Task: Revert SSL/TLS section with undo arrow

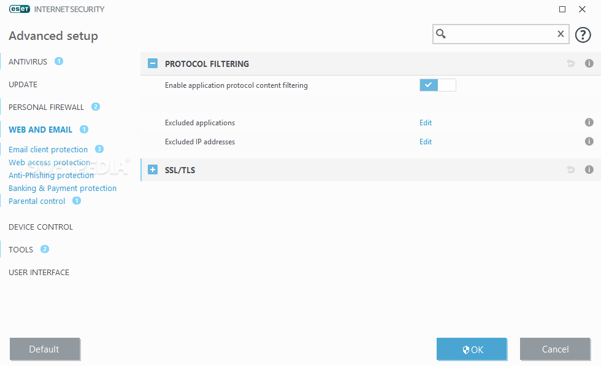Action: click(570, 169)
